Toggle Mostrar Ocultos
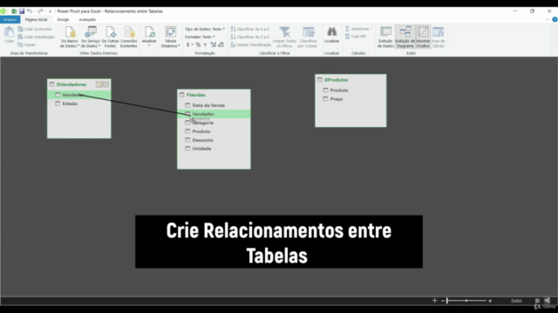The width and height of the screenshot is (558, 313). (423, 37)
